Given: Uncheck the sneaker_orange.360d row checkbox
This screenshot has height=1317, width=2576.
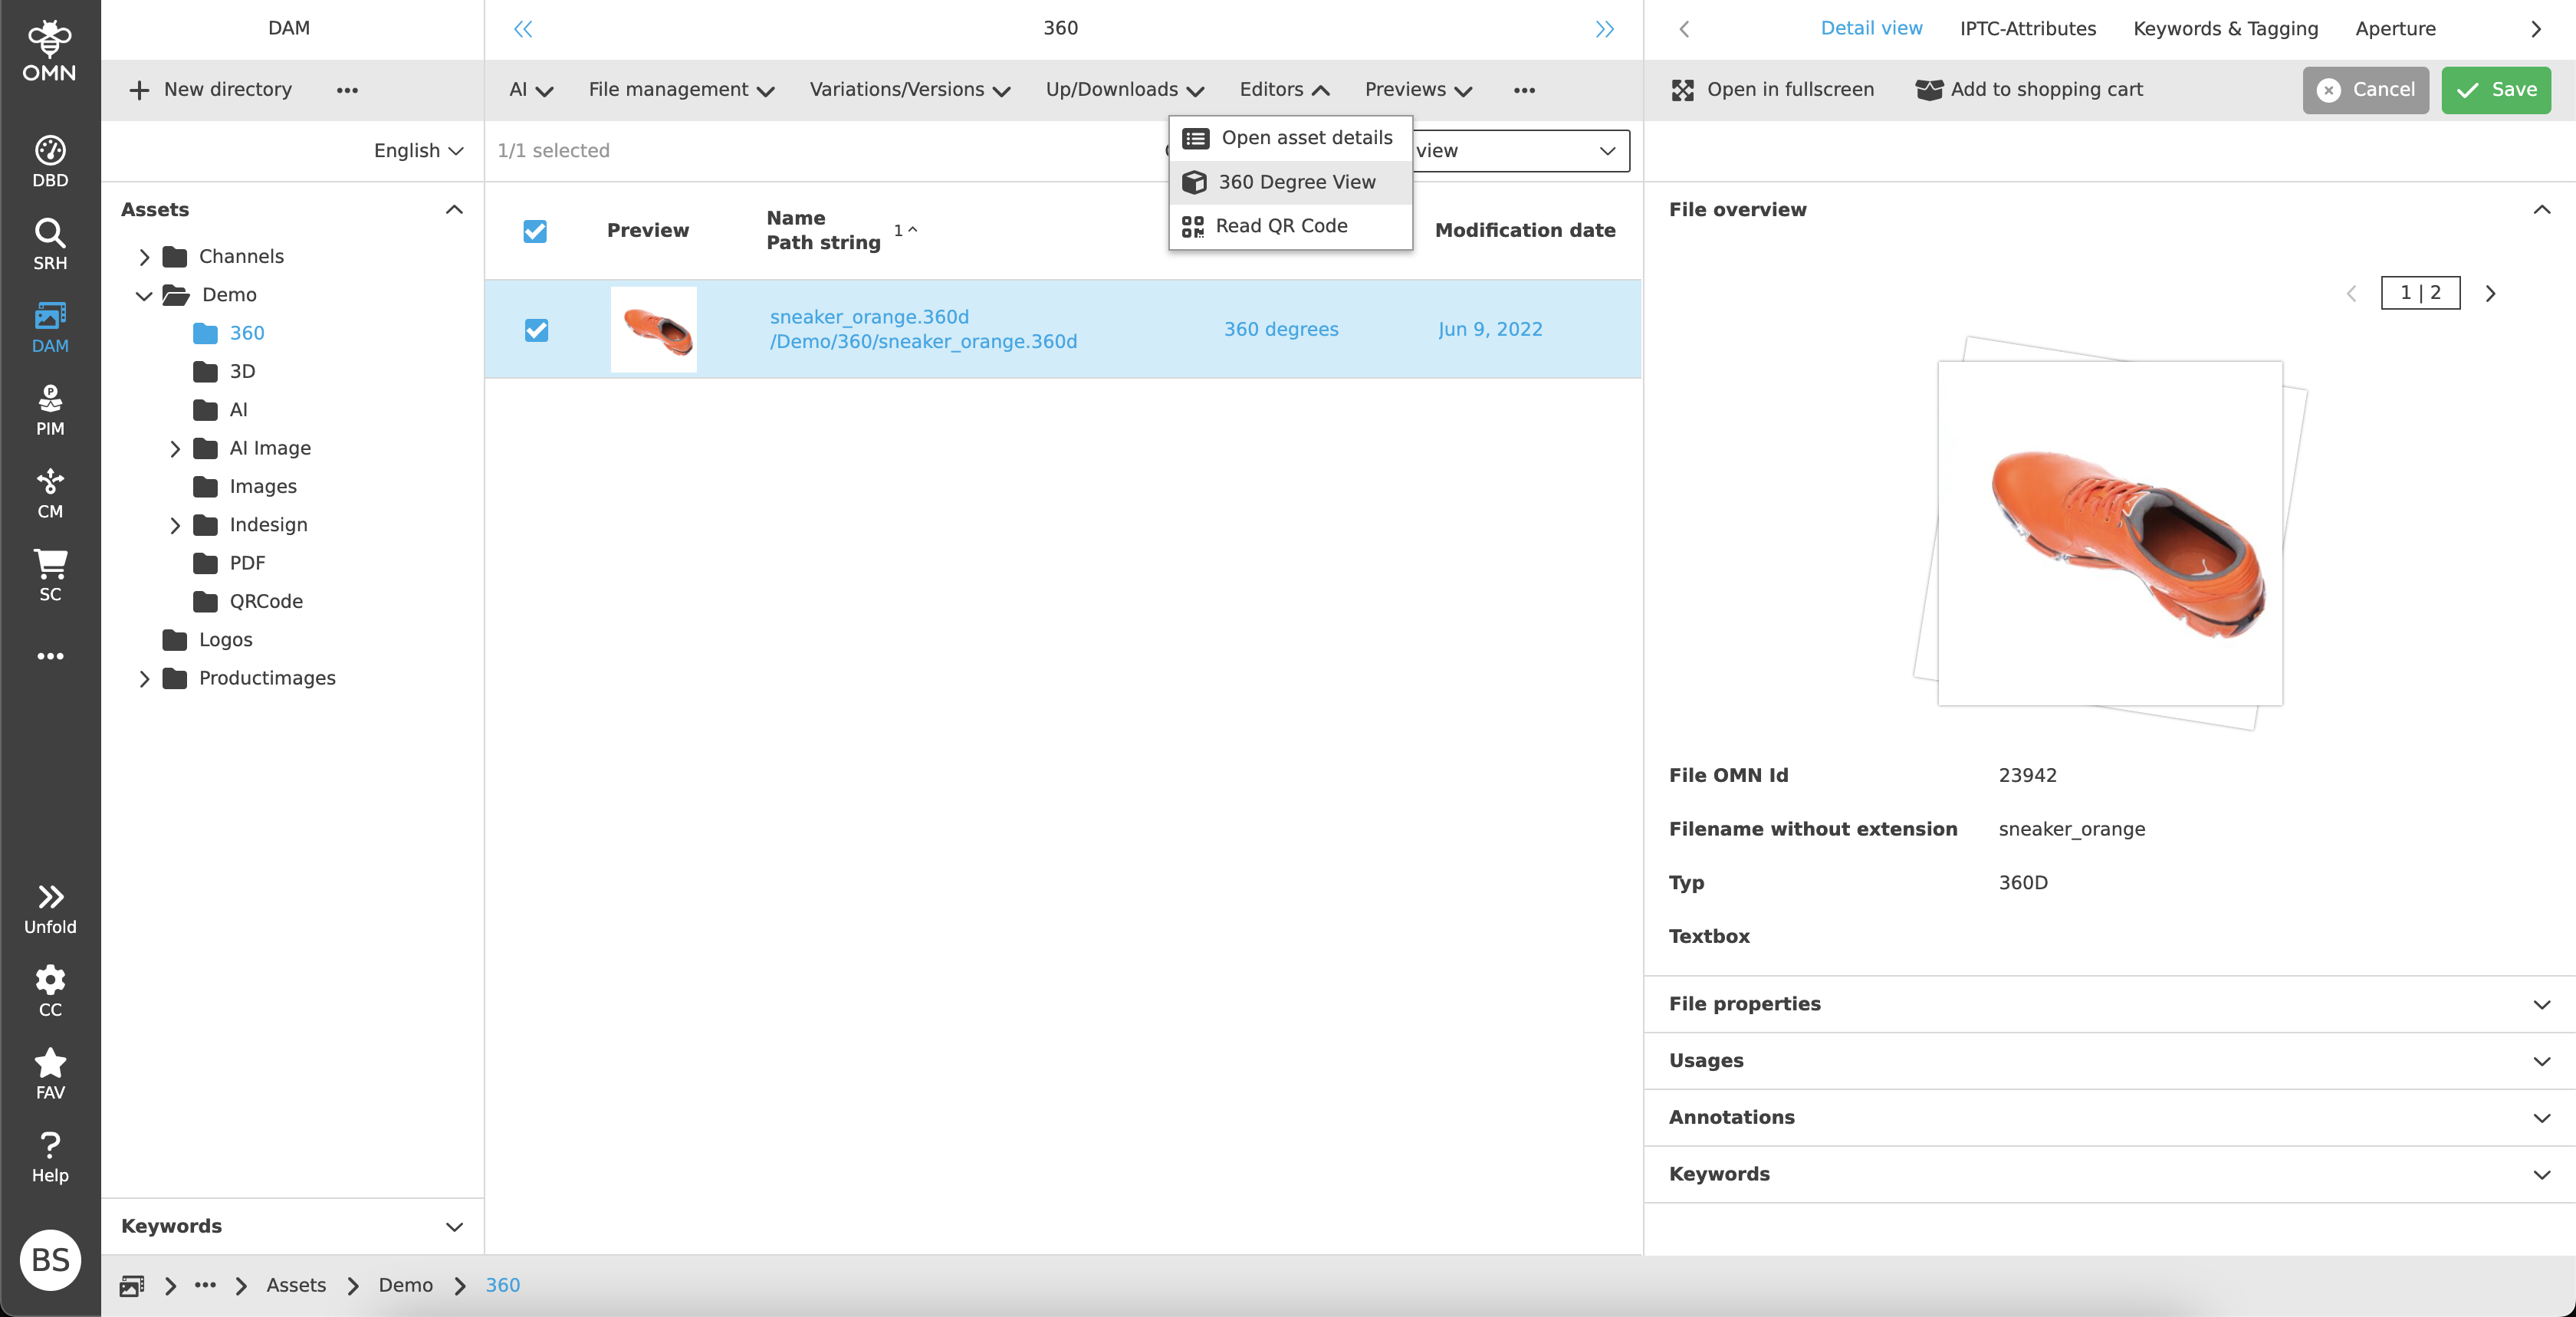Looking at the screenshot, I should pyautogui.click(x=537, y=331).
